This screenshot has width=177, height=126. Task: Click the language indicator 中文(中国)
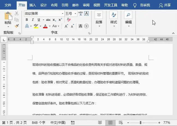[x=58, y=123]
